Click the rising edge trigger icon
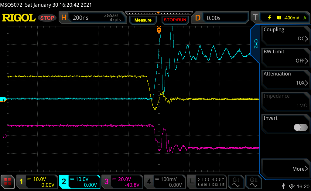Screen dimensions: 311x191 (269, 18)
